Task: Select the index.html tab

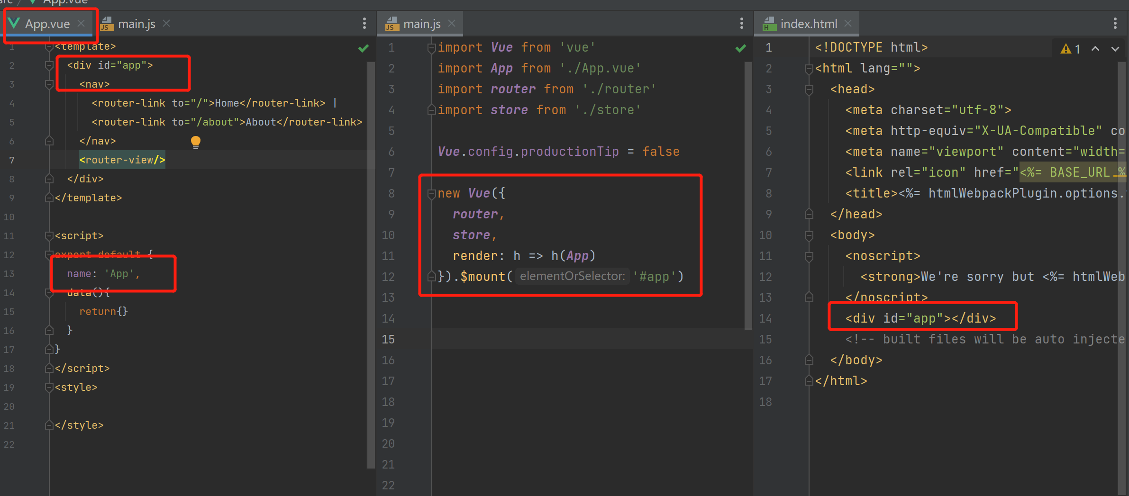Action: (x=809, y=24)
